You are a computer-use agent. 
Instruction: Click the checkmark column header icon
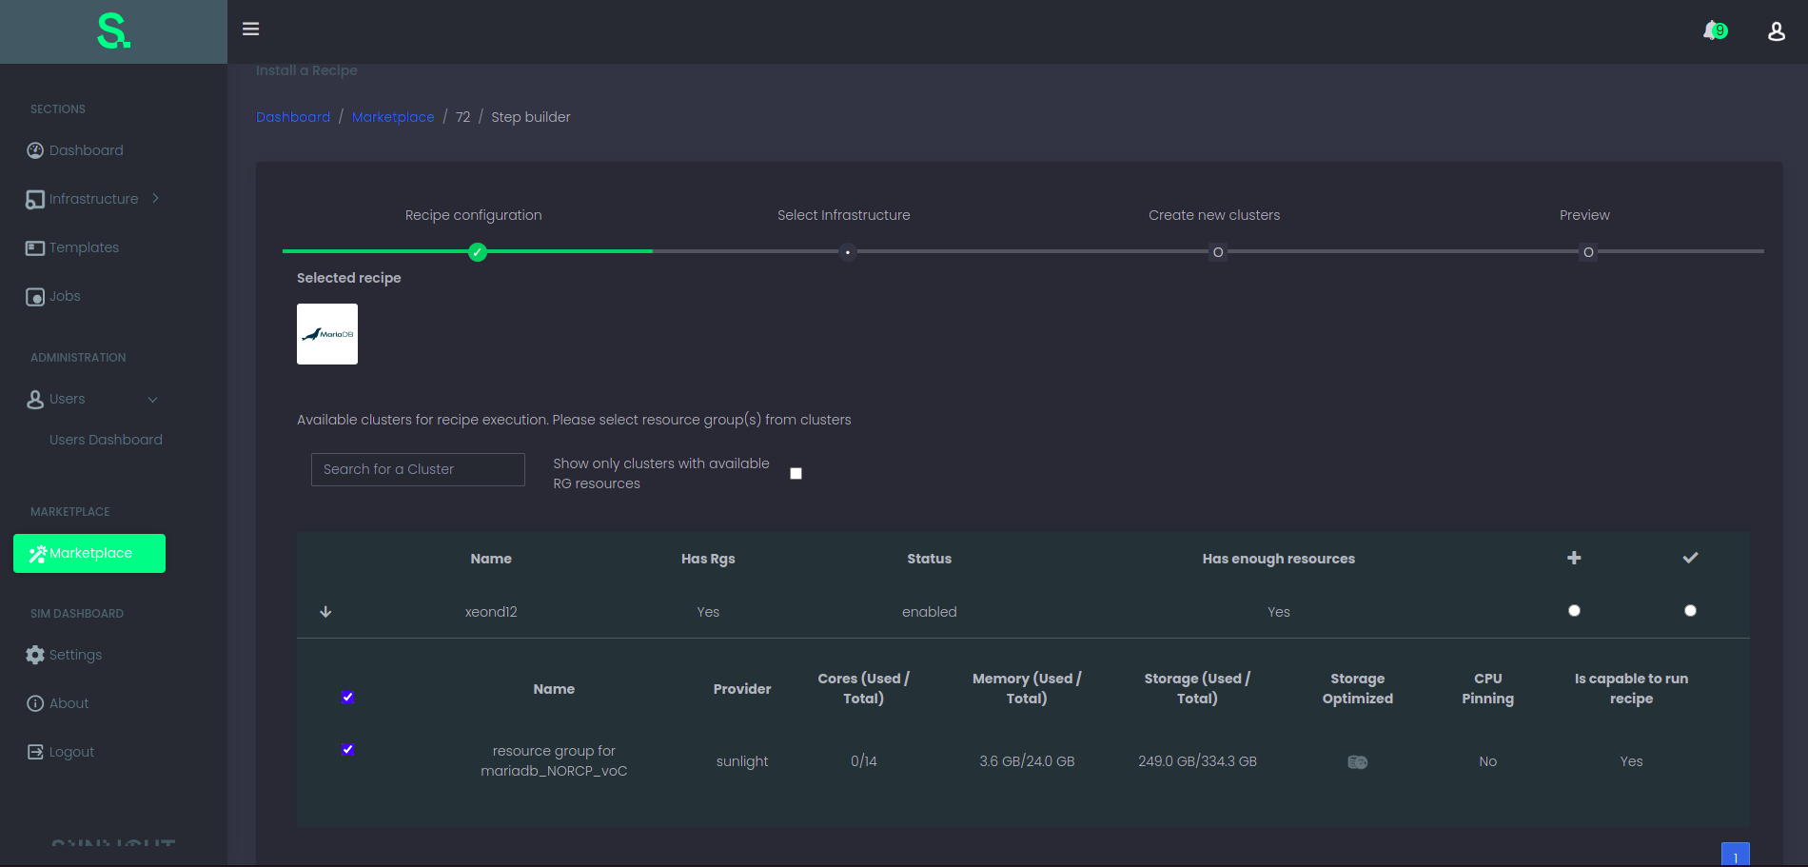tap(1690, 558)
